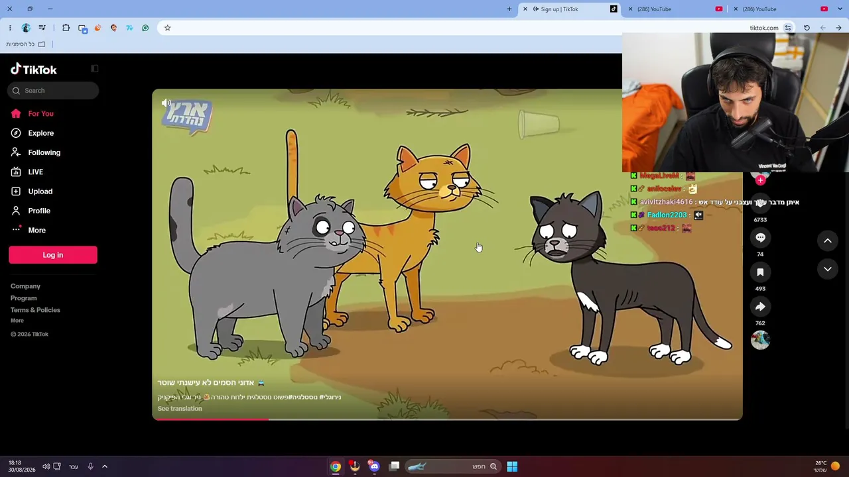Screen dimensions: 849x477
Task: Open a new browser tab
Action: [509, 9]
